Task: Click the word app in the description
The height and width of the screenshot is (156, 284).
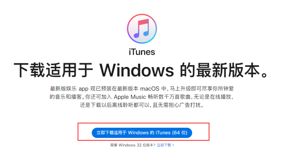Action: (x=83, y=89)
